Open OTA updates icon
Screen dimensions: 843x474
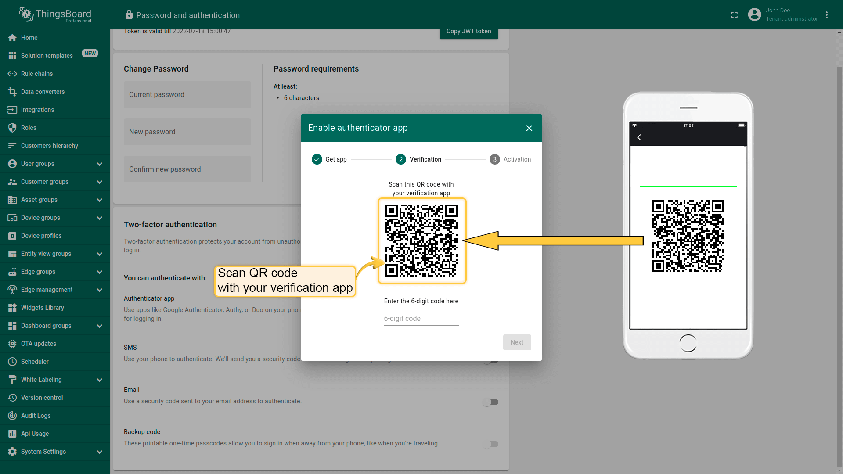[12, 344]
